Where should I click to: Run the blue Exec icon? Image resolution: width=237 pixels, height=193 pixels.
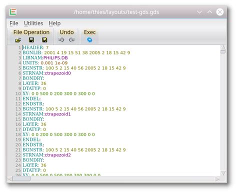coord(89,40)
